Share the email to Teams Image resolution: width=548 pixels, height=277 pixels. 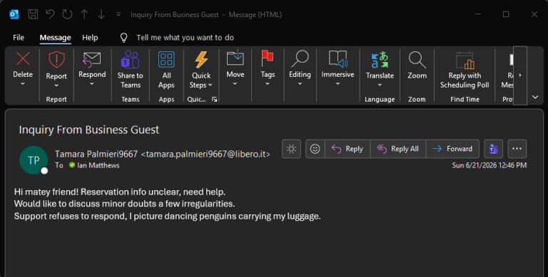(130, 70)
